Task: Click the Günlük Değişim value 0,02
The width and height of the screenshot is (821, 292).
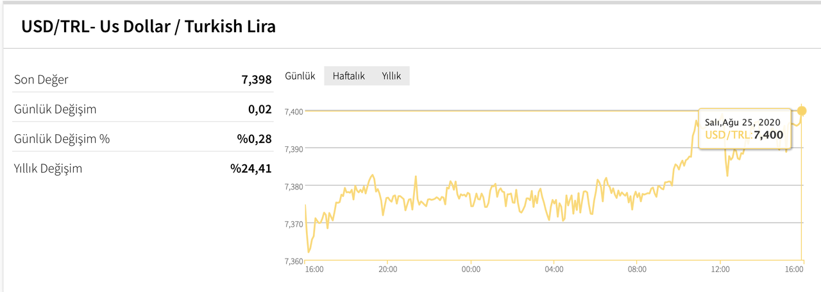Action: click(x=260, y=109)
